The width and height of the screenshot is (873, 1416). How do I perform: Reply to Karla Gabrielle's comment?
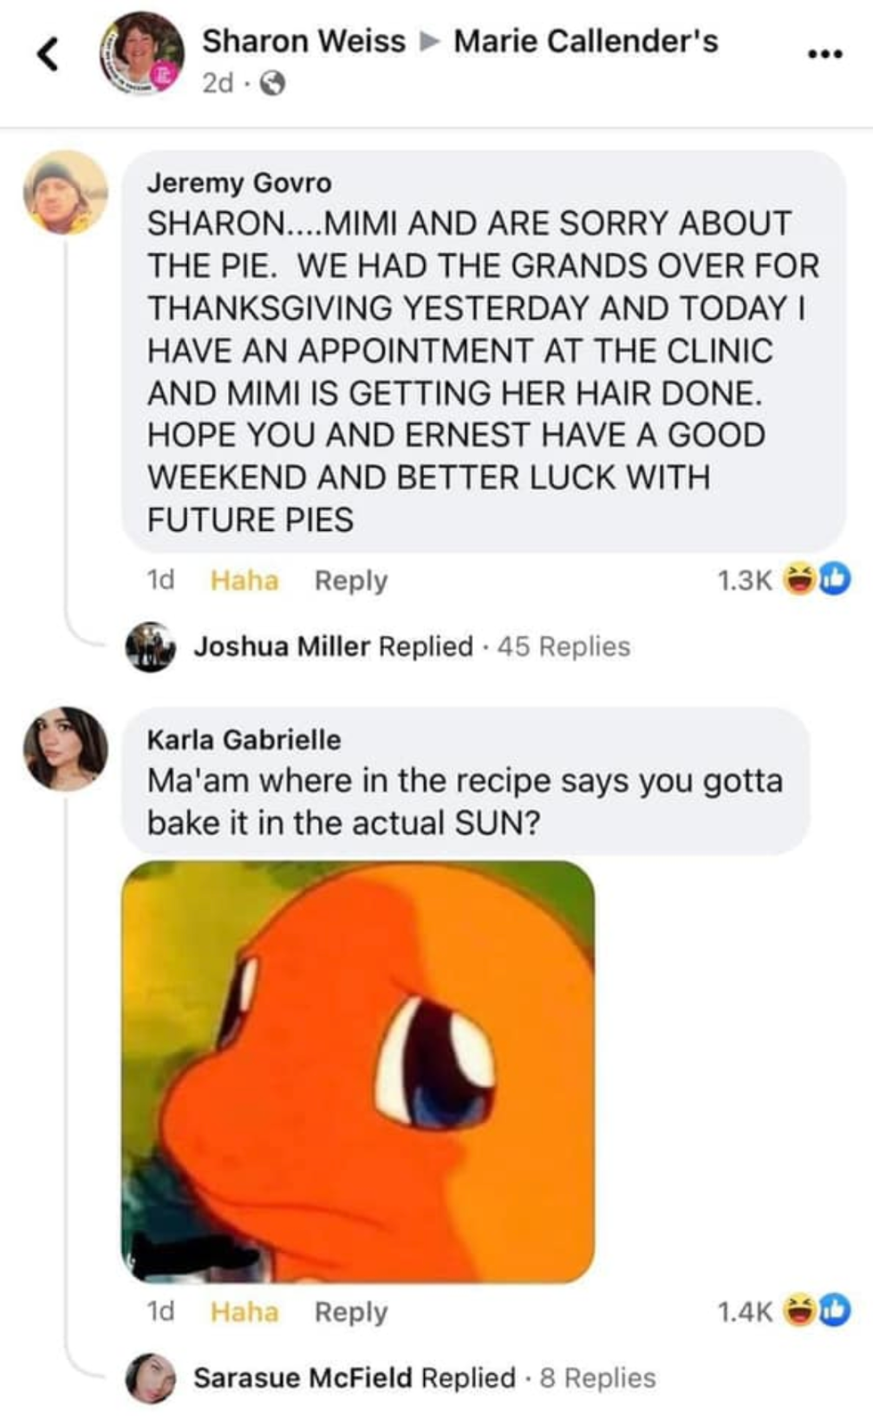[x=351, y=1312]
